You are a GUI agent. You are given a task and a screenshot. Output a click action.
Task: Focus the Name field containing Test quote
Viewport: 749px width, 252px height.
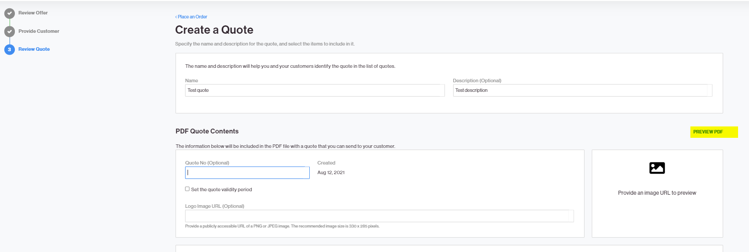click(315, 90)
